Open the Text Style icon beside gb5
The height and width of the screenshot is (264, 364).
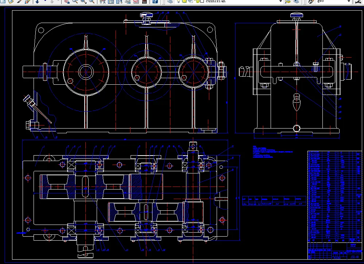[311, 1]
